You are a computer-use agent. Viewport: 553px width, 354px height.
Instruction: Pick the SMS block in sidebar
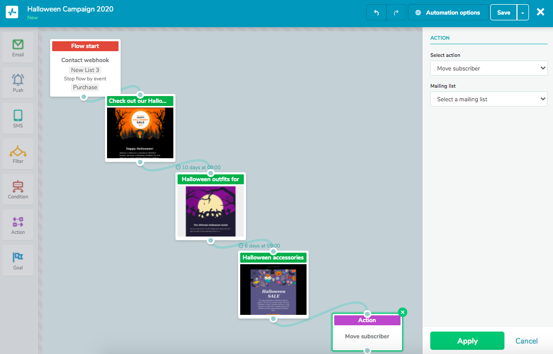pyautogui.click(x=18, y=119)
